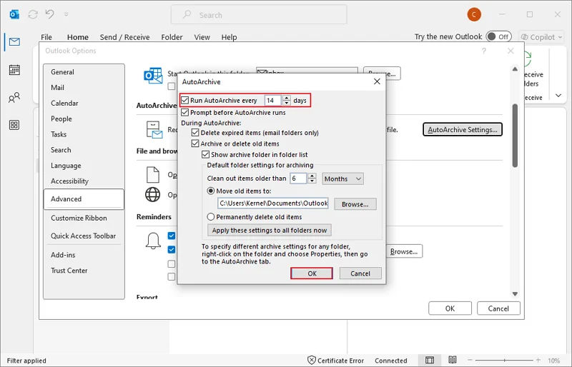Open Months unit dropdown

pos(342,179)
